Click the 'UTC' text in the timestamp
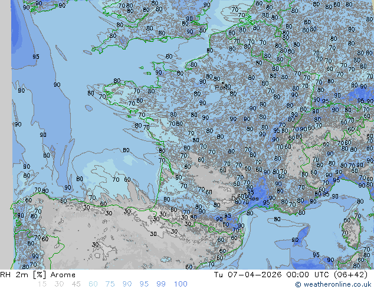 (x=328, y=275)
